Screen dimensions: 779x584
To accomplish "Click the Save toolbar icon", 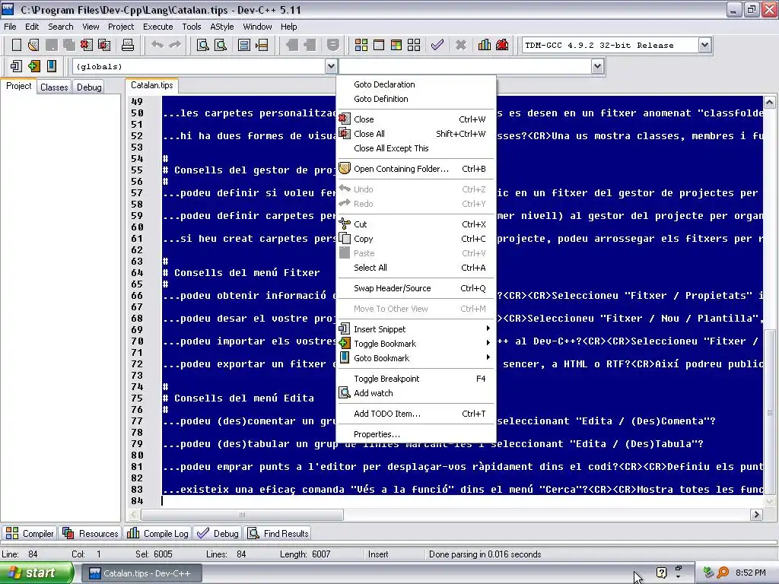I will coord(52,45).
